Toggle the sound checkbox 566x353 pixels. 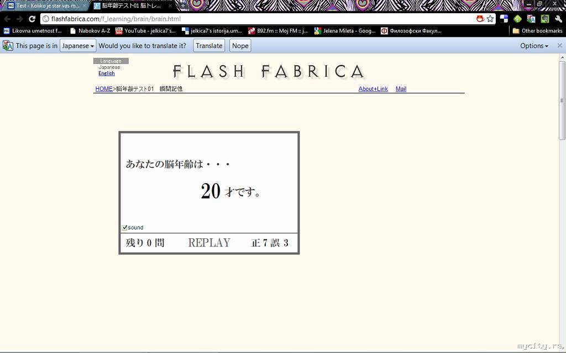[124, 227]
